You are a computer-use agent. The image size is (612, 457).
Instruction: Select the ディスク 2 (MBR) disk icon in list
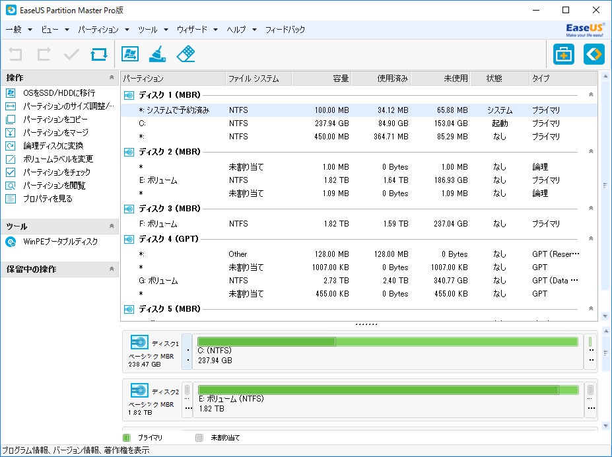(129, 152)
